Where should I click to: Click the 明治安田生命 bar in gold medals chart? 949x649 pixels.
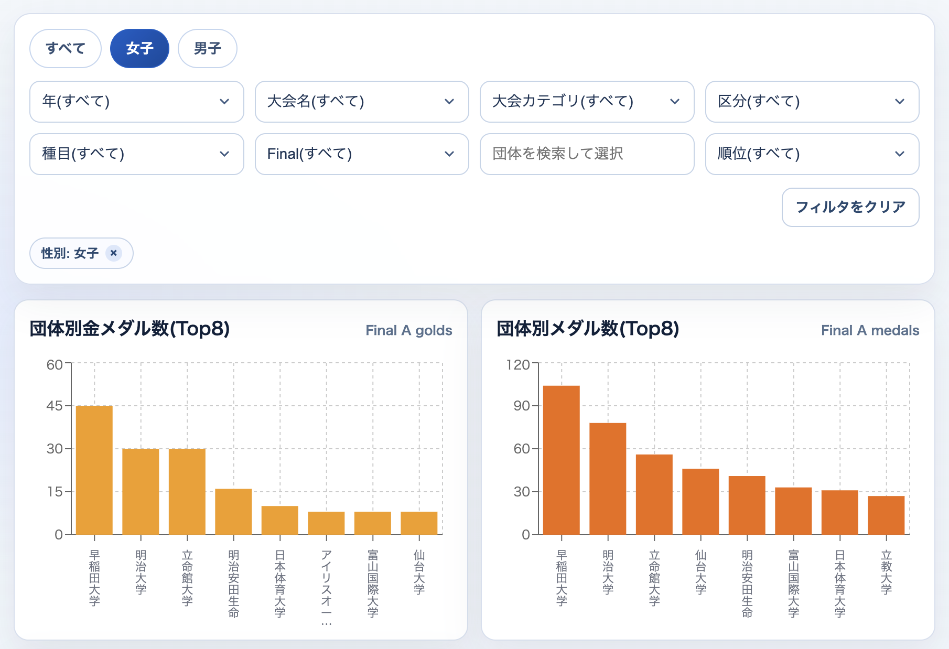pyautogui.click(x=233, y=512)
